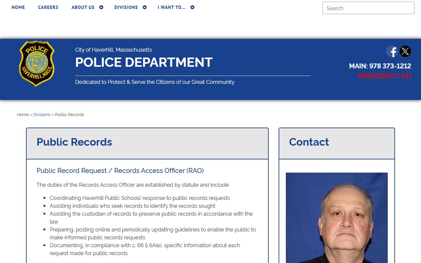Click the Police Department site title

(x=144, y=62)
